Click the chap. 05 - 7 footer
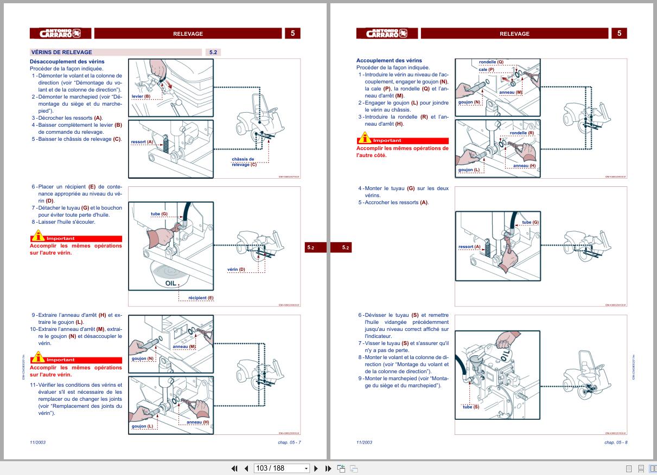Viewport: 657px width, 475px height. (289, 443)
